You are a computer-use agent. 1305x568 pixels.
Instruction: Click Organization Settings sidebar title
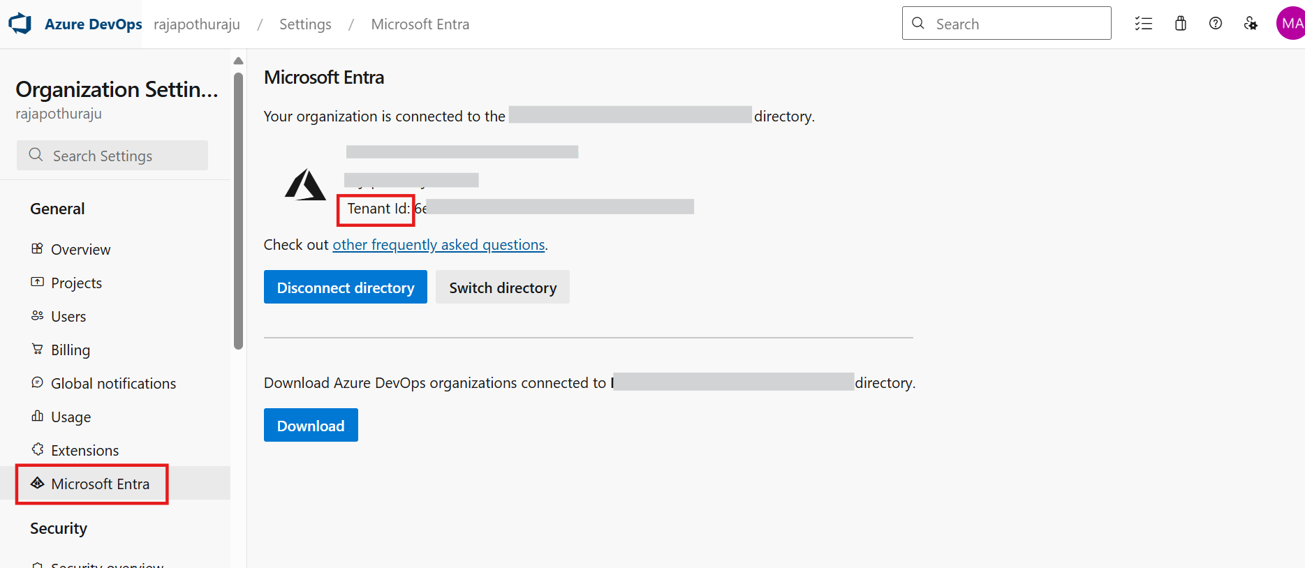pos(117,89)
